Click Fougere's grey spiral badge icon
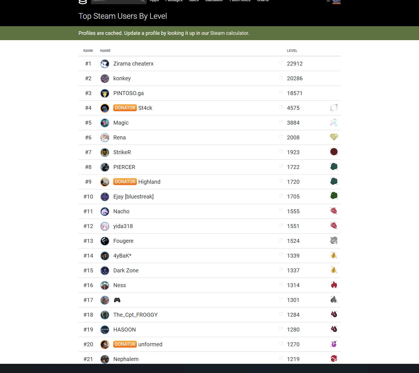The height and width of the screenshot is (373, 419). coord(334,240)
